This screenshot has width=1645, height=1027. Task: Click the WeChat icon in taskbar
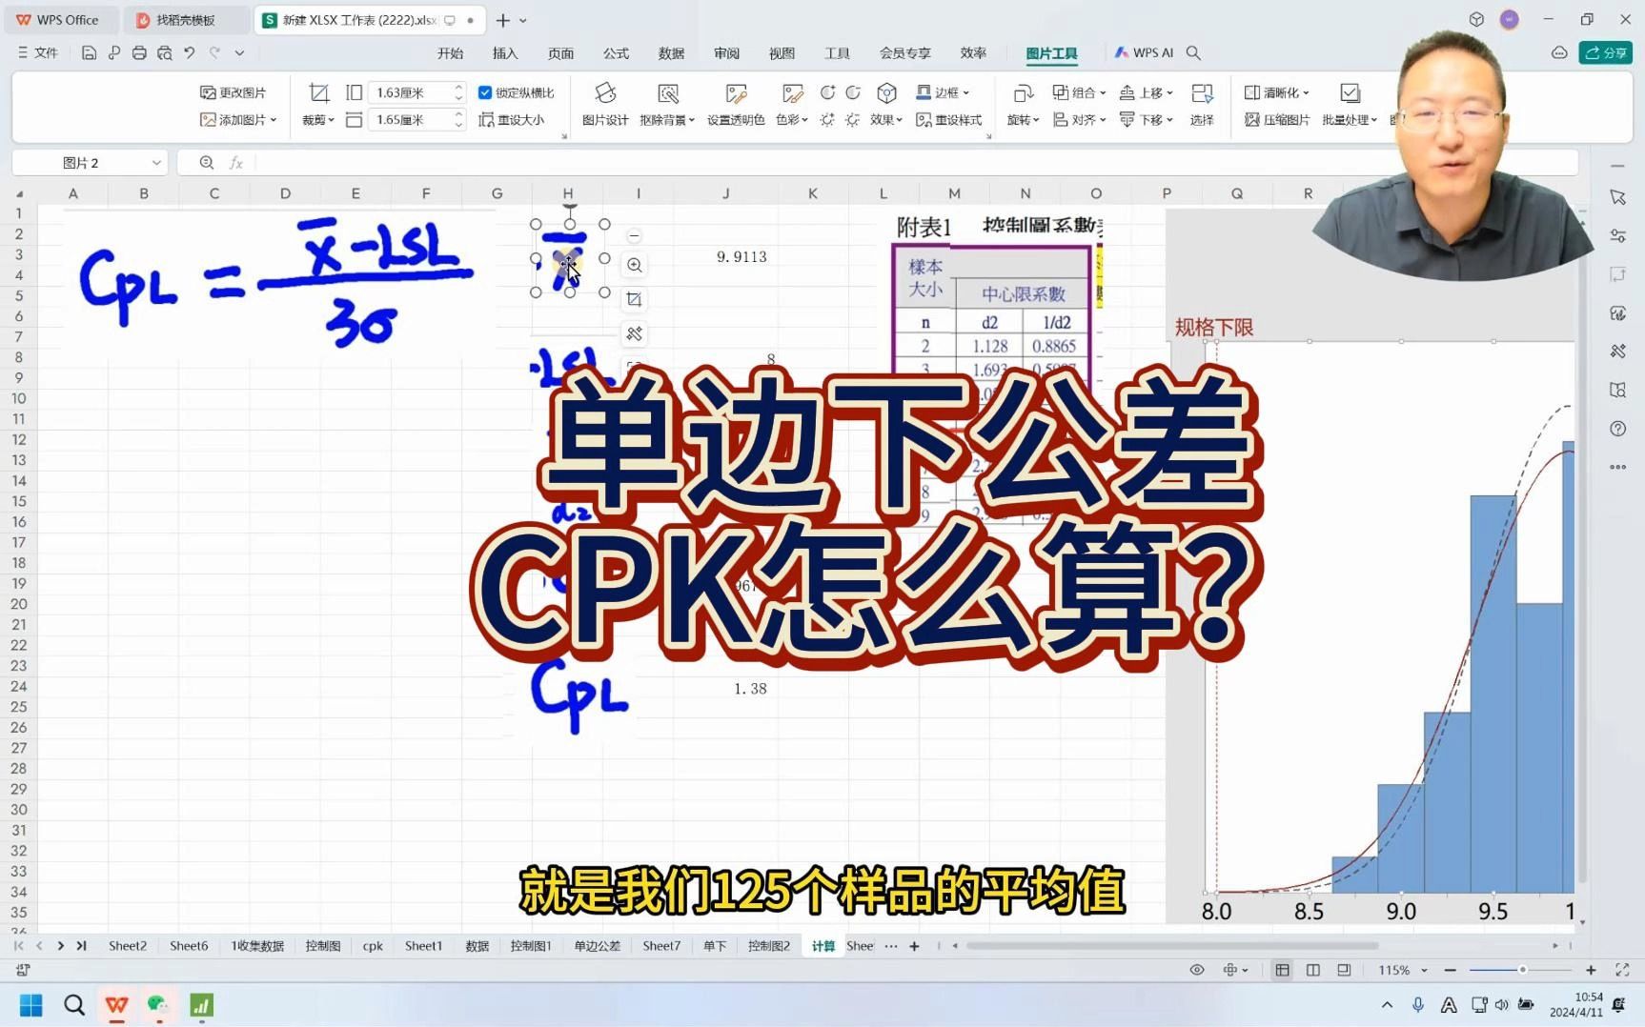point(158,1005)
